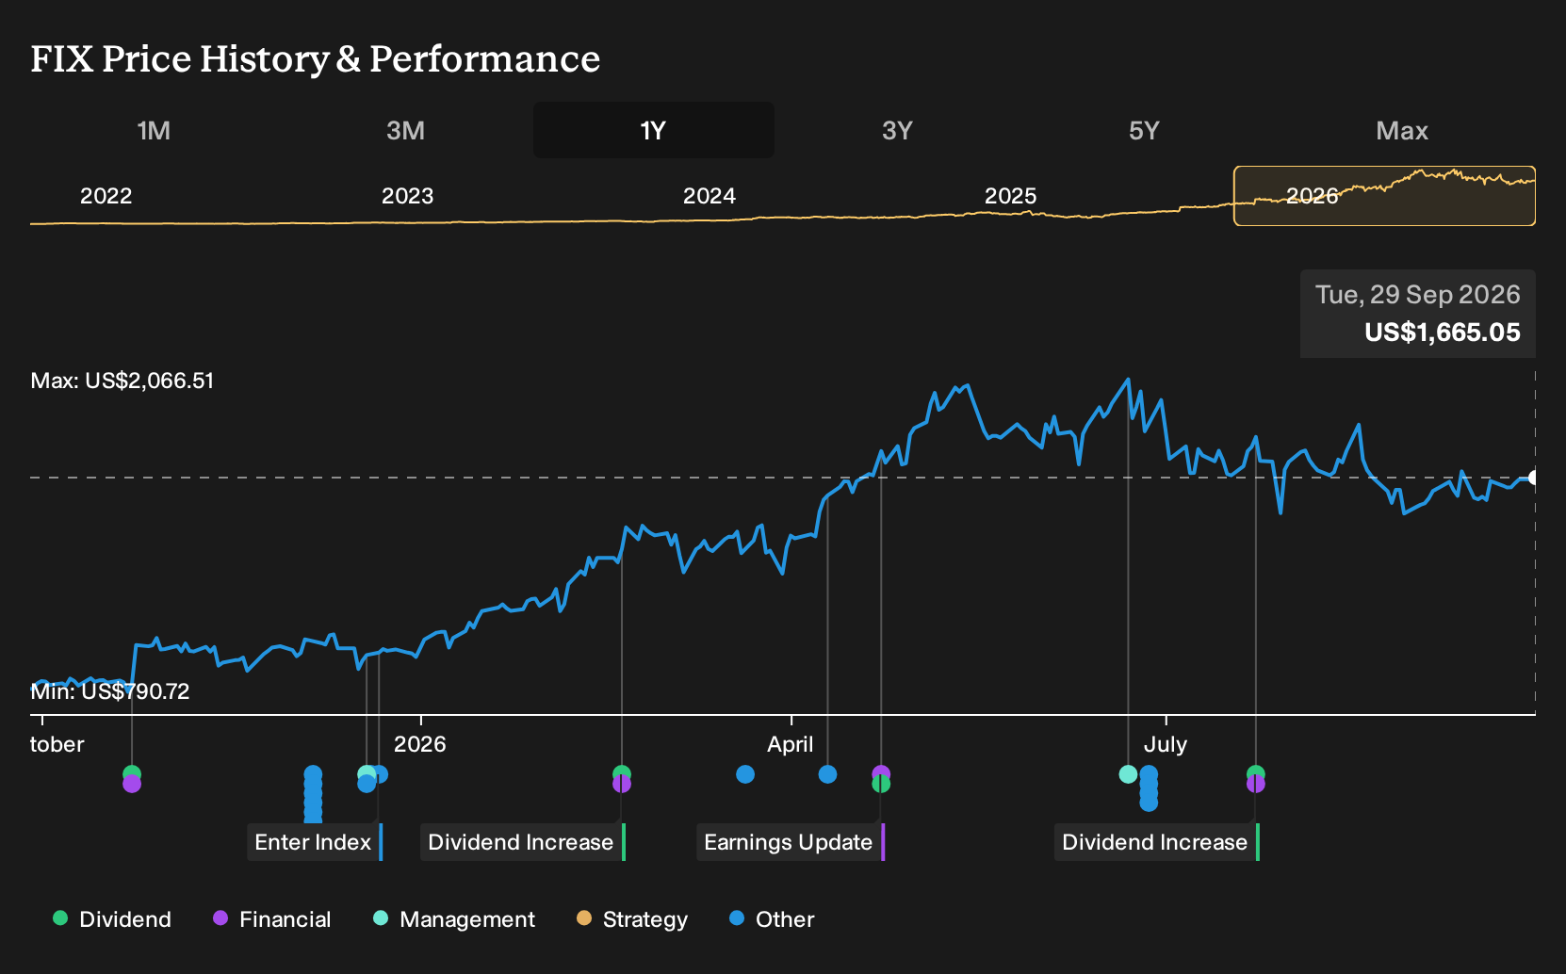The width and height of the screenshot is (1566, 974).
Task: Open the Dividend Increase label after July
Action: pyautogui.click(x=1157, y=842)
